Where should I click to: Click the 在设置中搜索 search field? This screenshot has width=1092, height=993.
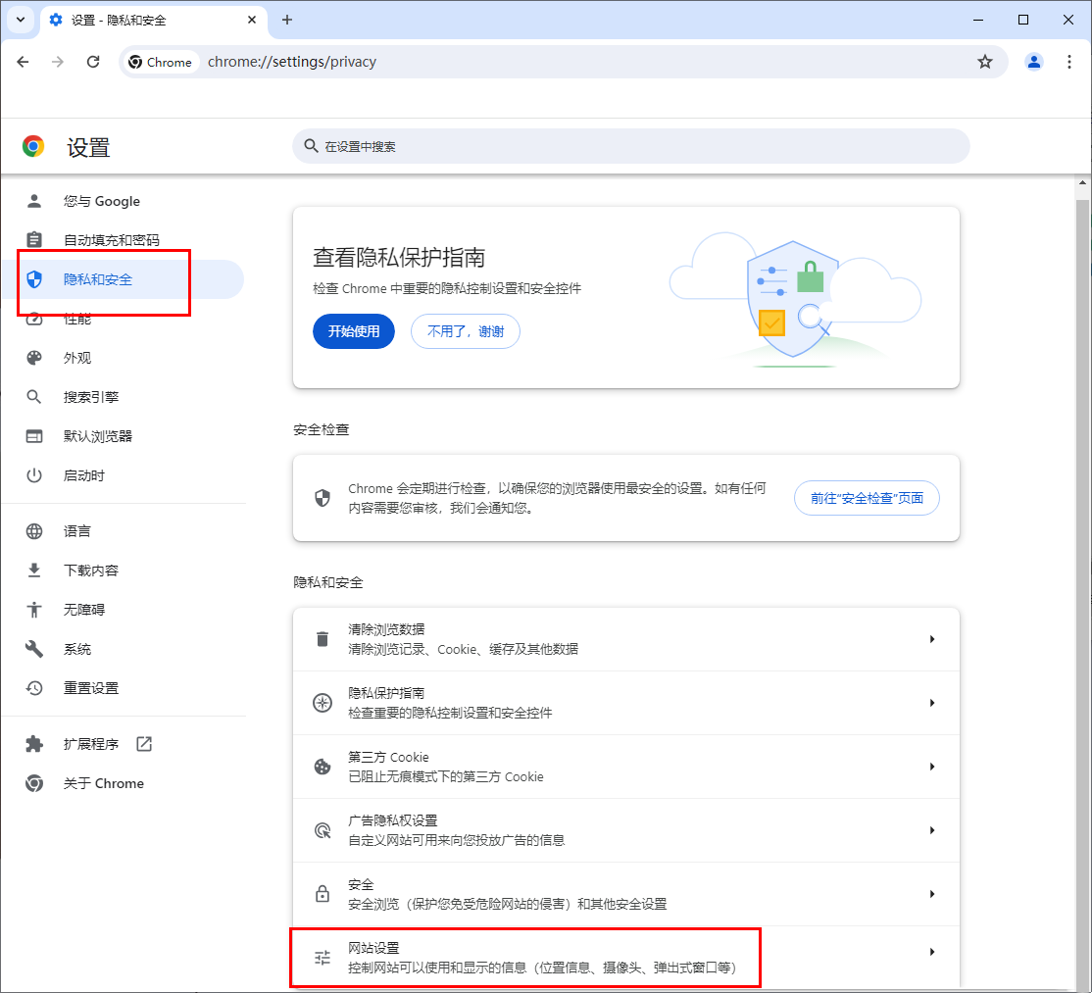coord(631,146)
